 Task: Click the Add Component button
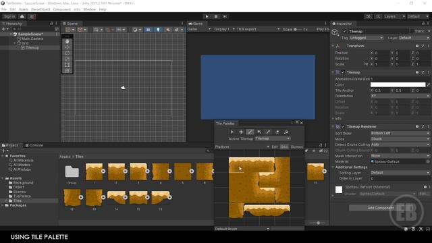381,208
